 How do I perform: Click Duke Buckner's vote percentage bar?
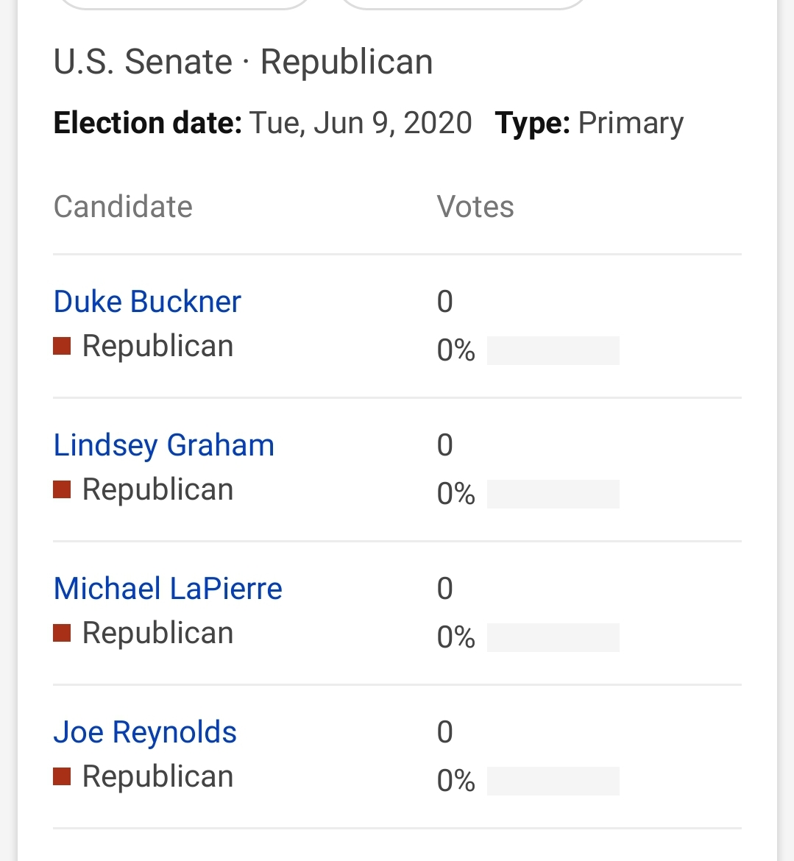click(553, 350)
